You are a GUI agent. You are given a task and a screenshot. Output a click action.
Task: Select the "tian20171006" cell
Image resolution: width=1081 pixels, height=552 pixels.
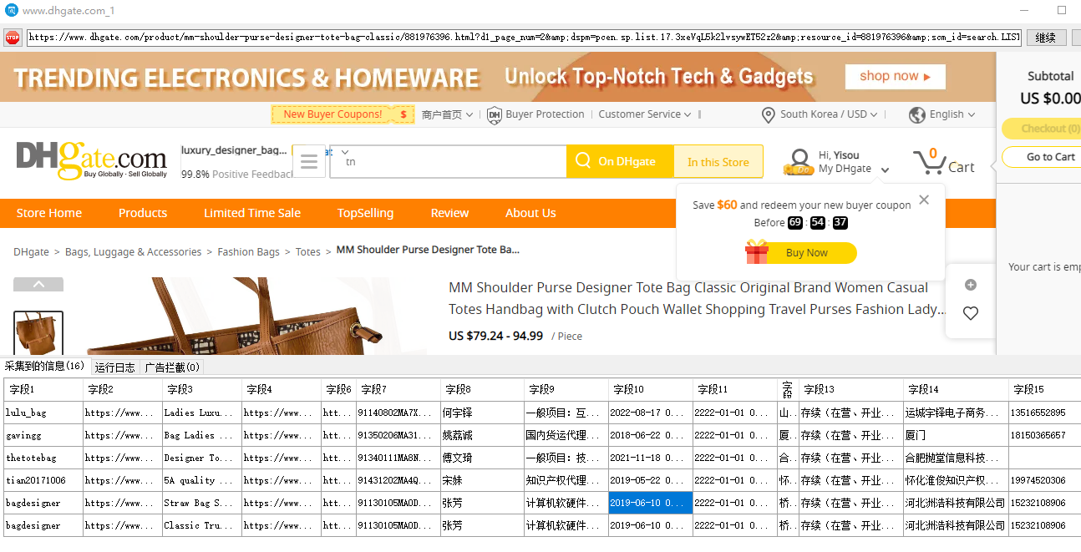click(x=43, y=480)
